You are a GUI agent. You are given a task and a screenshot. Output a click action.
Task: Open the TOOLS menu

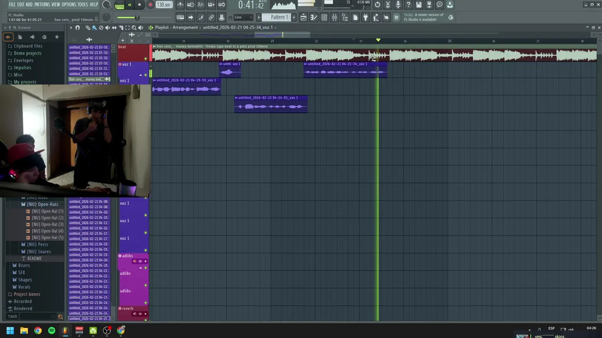click(83, 4)
